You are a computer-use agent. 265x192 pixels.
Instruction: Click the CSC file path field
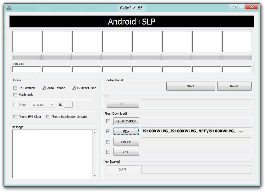click(196, 152)
